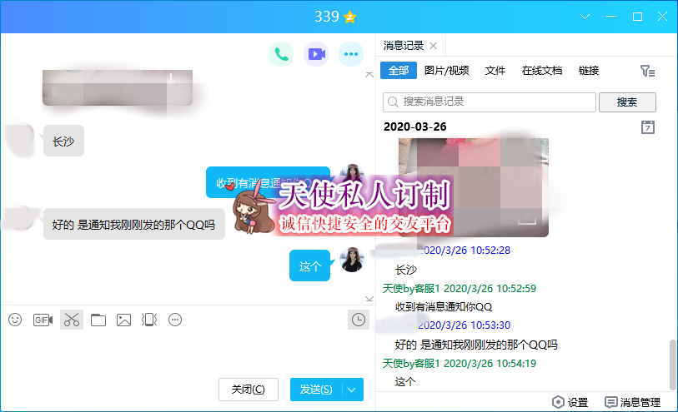678x412 pixels.
Task: Click the 搜索 button
Action: coord(627,102)
